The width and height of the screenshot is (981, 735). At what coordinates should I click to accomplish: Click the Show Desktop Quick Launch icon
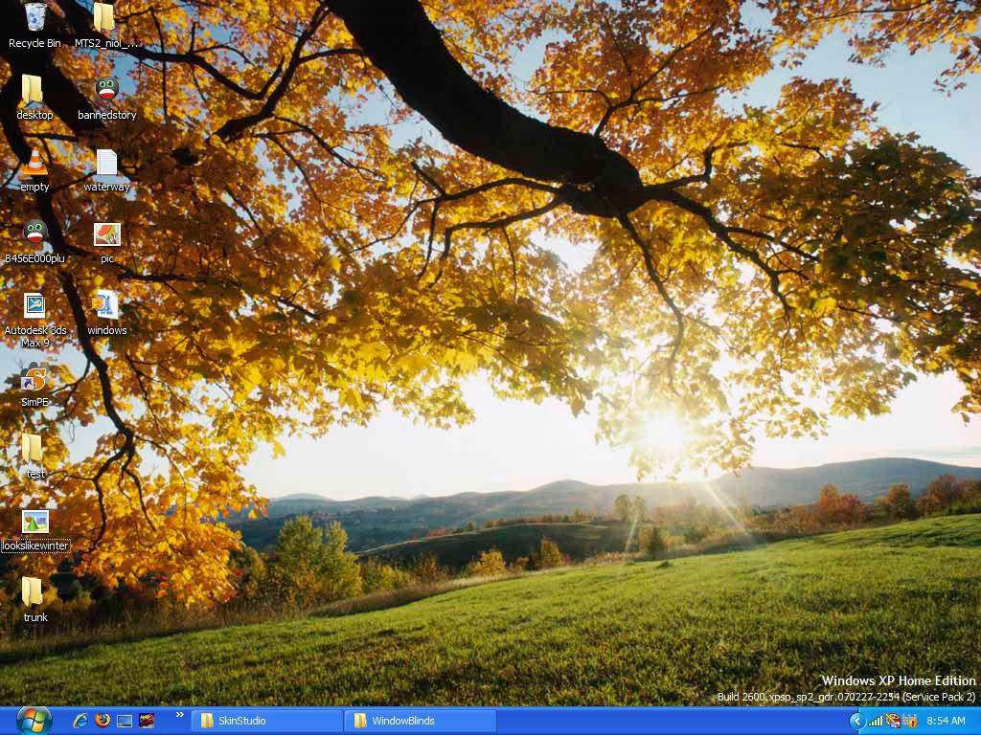point(125,721)
